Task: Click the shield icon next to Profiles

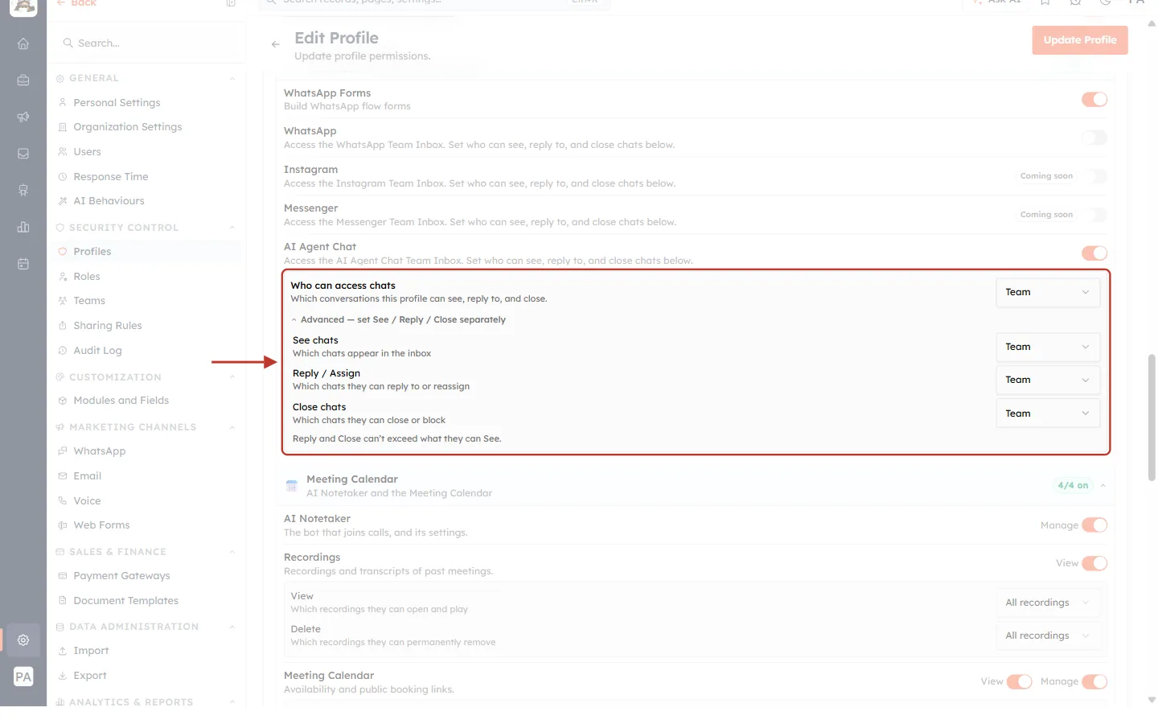Action: coord(63,252)
